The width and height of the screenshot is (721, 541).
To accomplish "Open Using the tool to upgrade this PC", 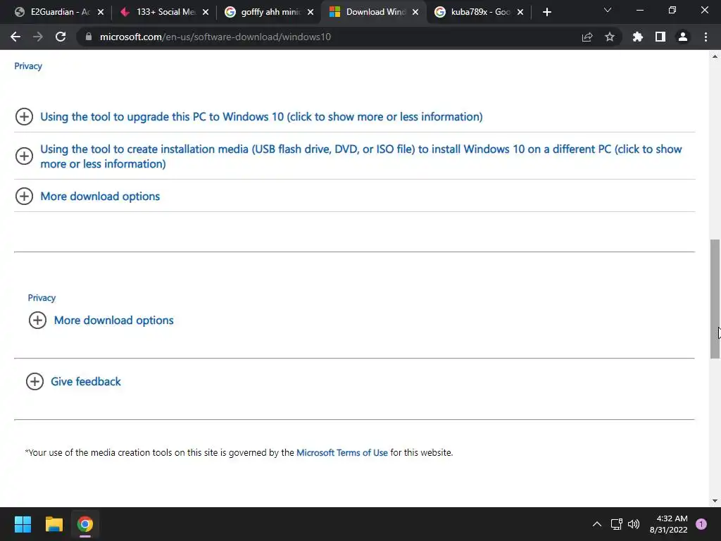I will (x=261, y=116).
